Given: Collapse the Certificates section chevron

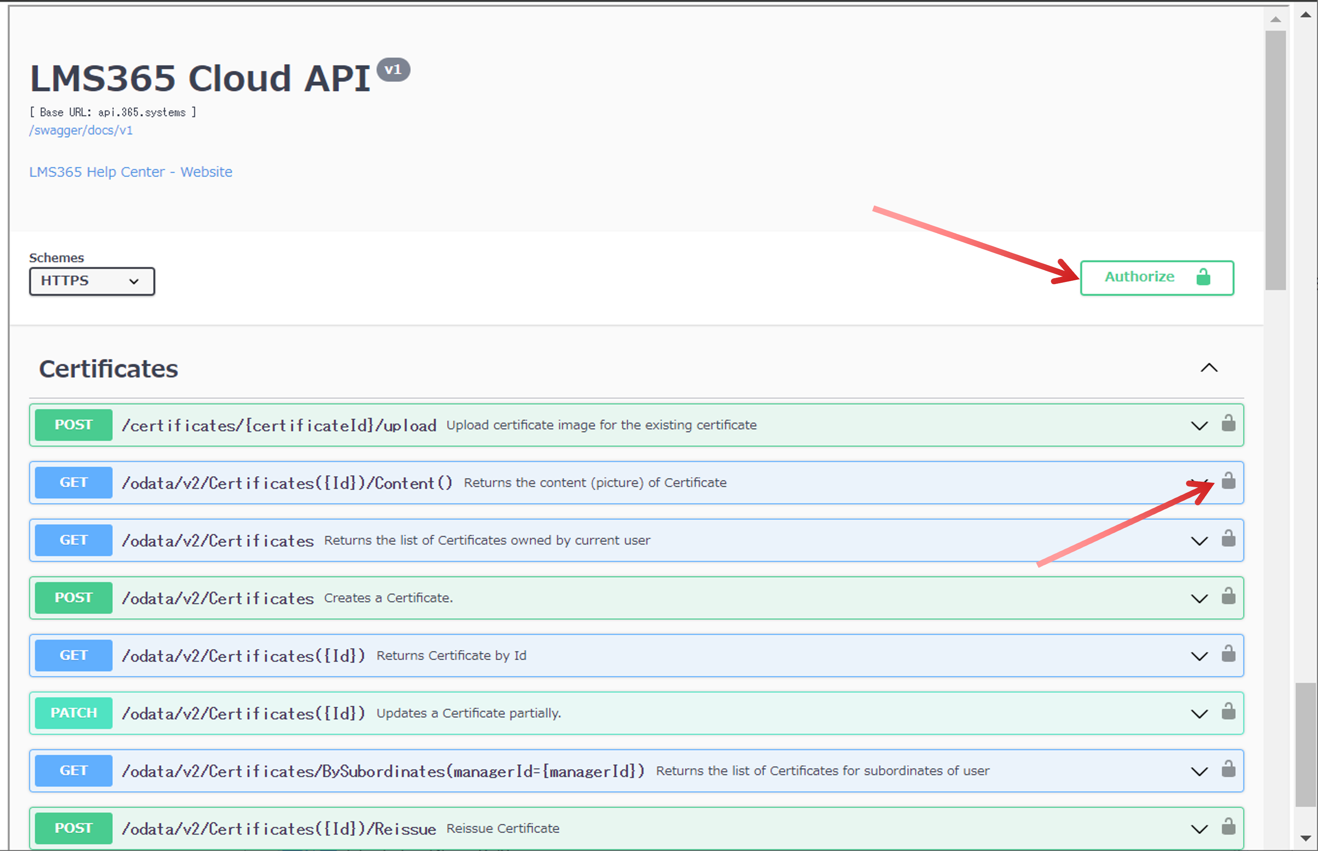Looking at the screenshot, I should point(1209,368).
